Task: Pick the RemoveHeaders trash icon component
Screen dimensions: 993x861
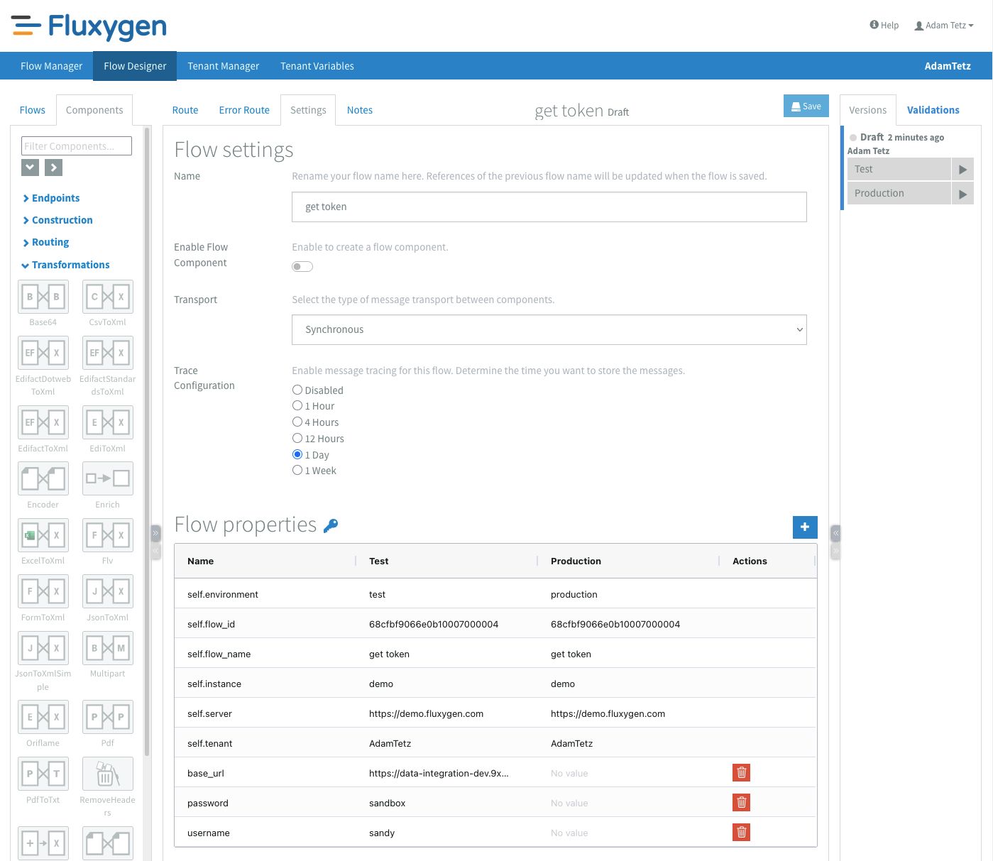Action: click(107, 774)
